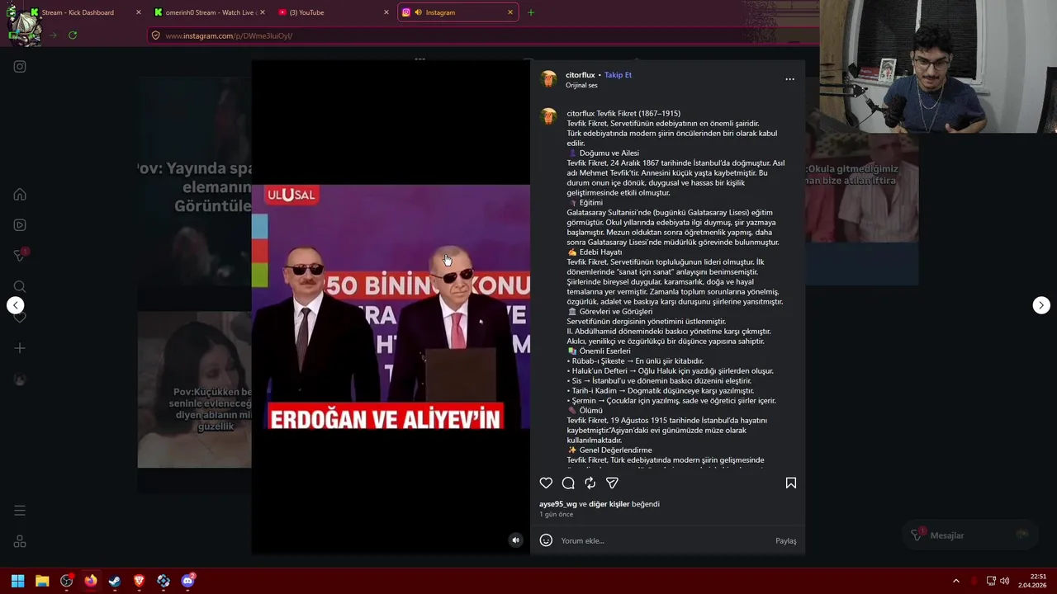Open a new browser tab
Viewport: 1057px width, 594px height.
pos(530,12)
